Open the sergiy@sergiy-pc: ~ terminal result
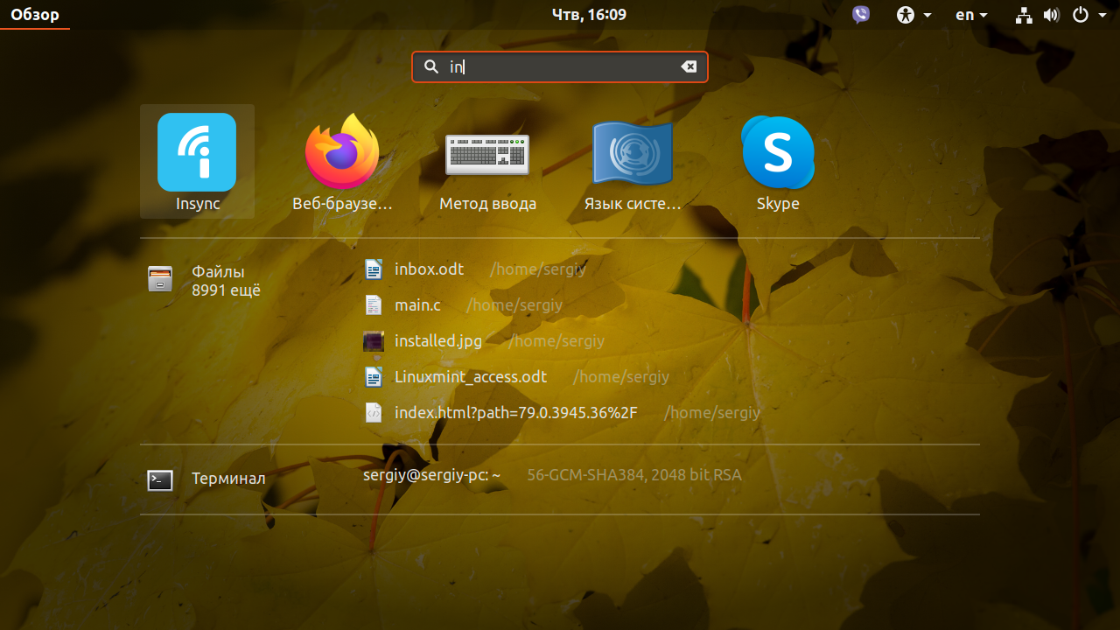Viewport: 1120px width, 630px height. 432,475
